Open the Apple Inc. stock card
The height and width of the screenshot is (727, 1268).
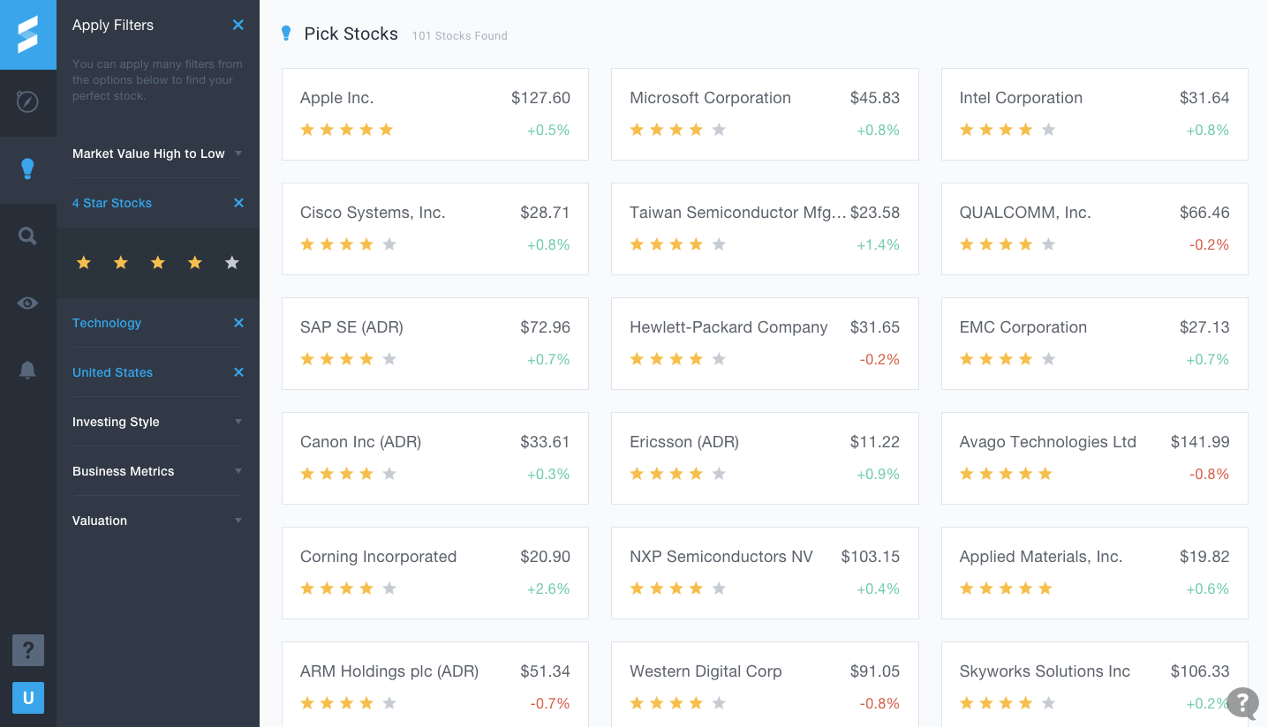434,115
